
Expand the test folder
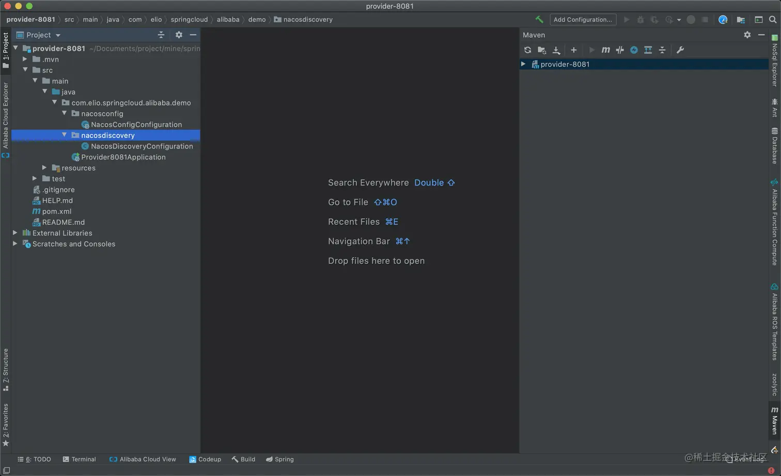[x=35, y=178]
